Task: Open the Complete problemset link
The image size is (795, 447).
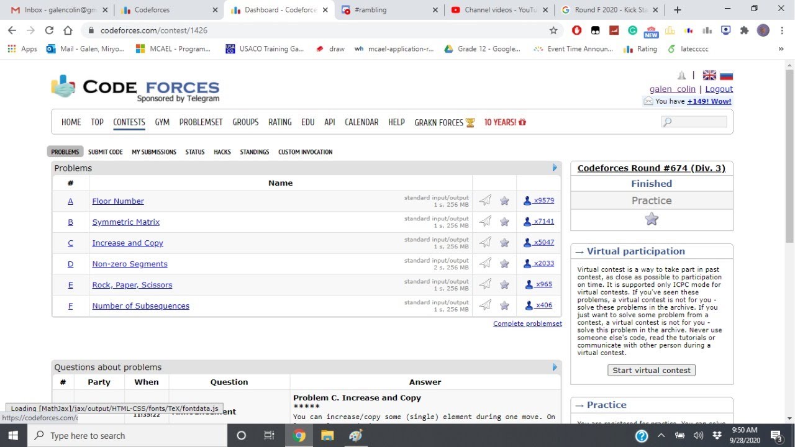Action: [x=527, y=323]
